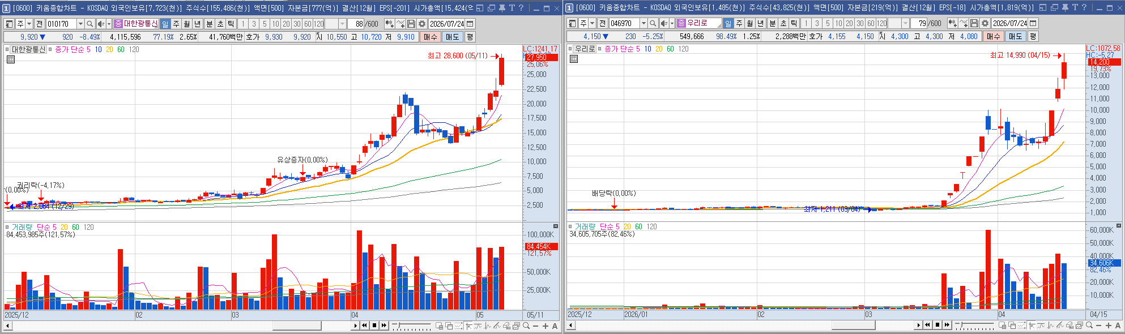Open sound alert icon in left window
The image size is (1125, 334).
click(x=101, y=24)
